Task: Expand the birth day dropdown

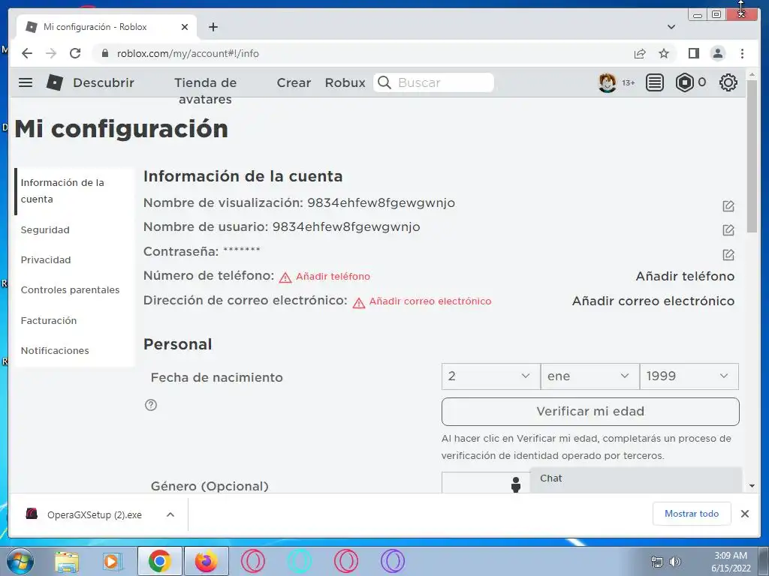Action: click(490, 376)
